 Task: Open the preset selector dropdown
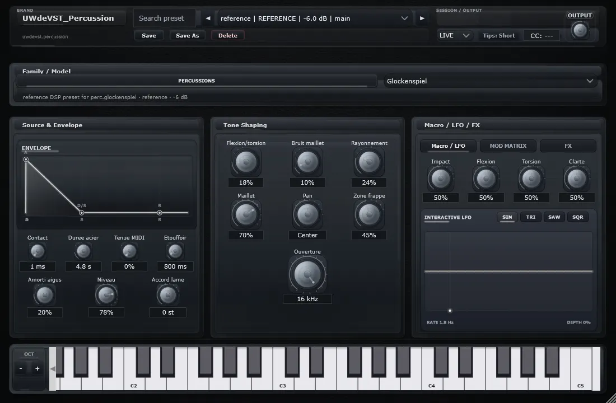tap(315, 18)
